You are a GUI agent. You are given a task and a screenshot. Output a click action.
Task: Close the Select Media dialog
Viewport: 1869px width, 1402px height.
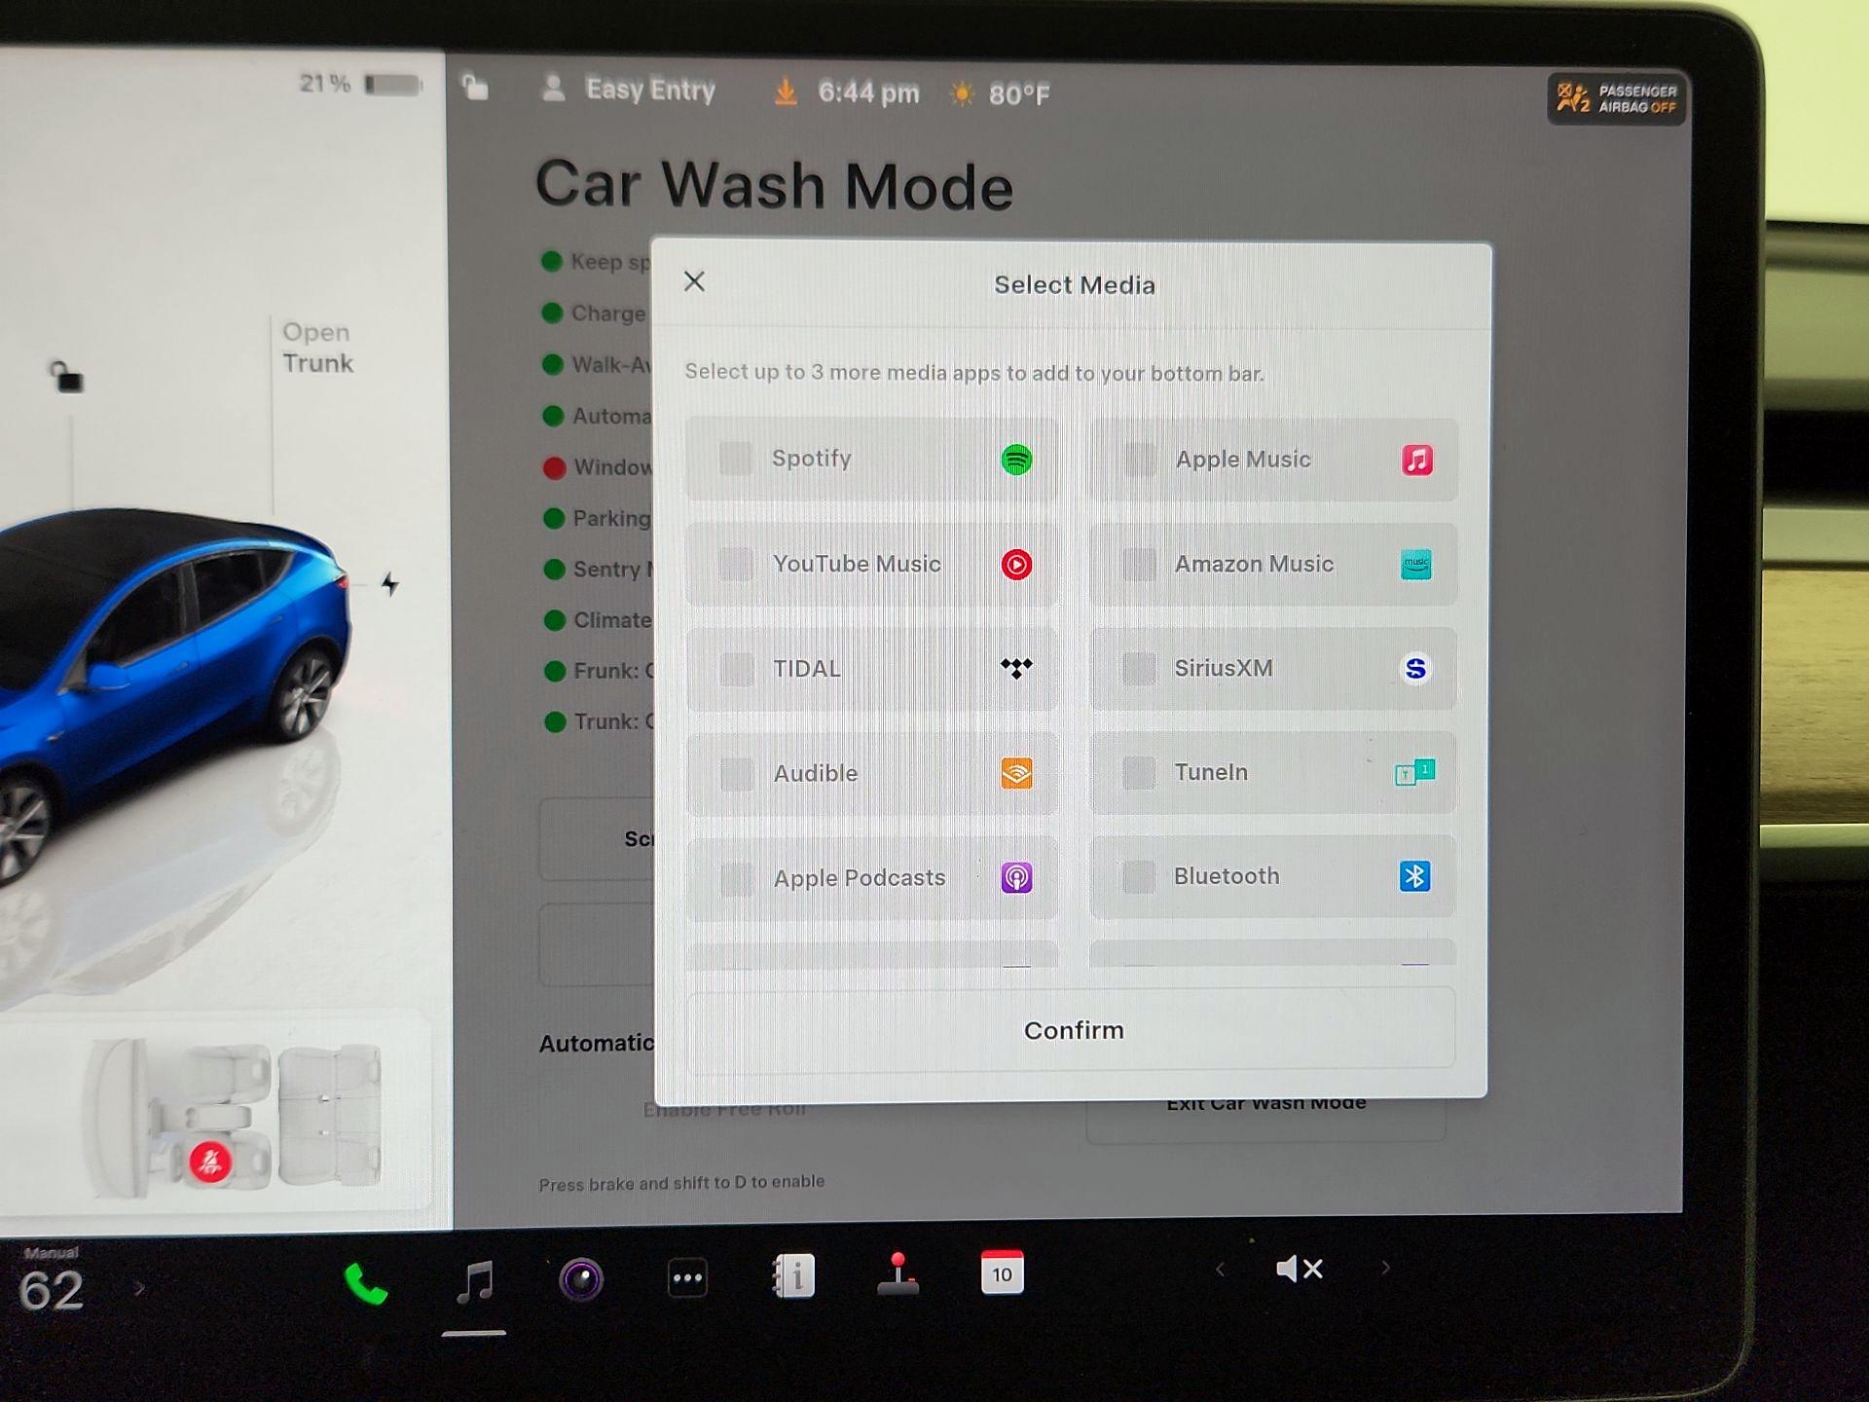tap(694, 281)
